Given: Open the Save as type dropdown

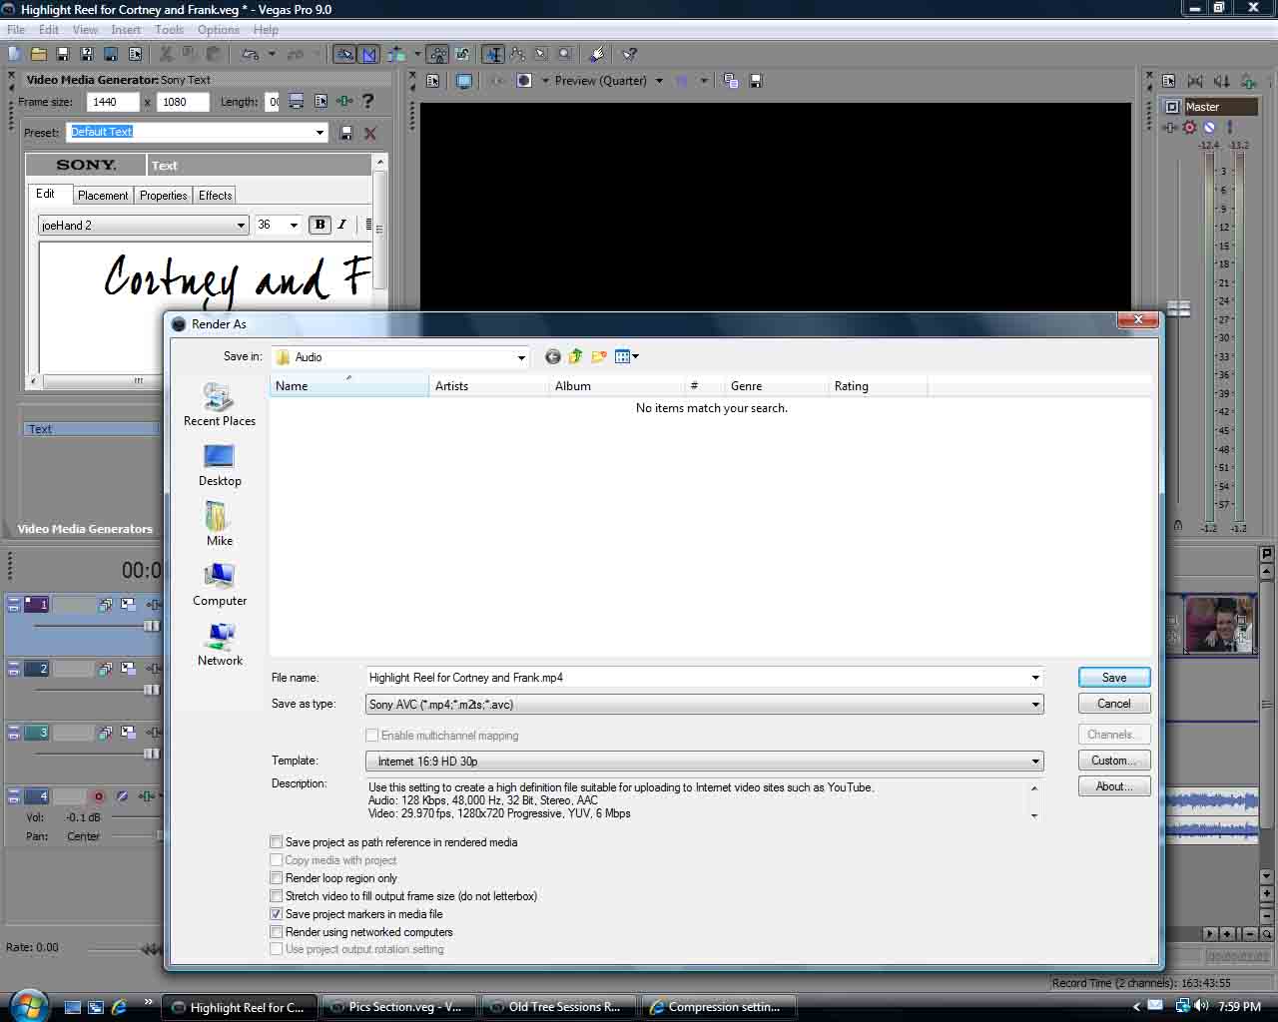Looking at the screenshot, I should click(x=1035, y=705).
